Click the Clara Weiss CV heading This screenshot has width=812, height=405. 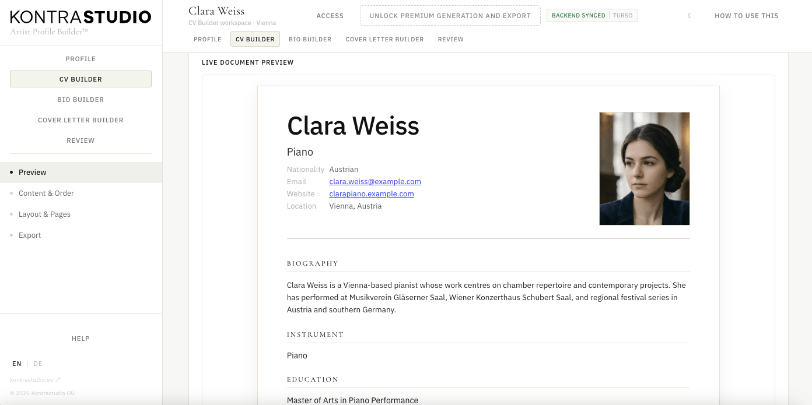point(353,125)
